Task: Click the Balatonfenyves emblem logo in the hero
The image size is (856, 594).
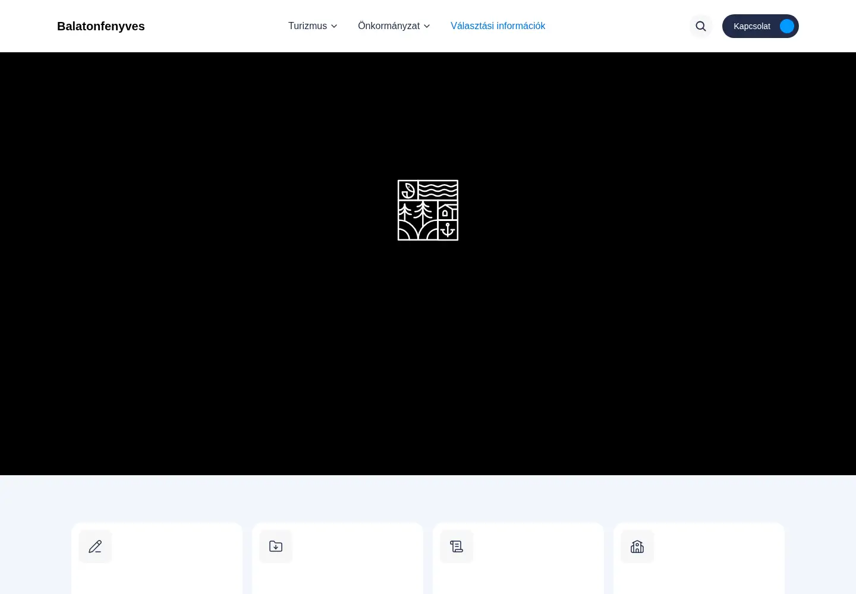Action: point(428,210)
